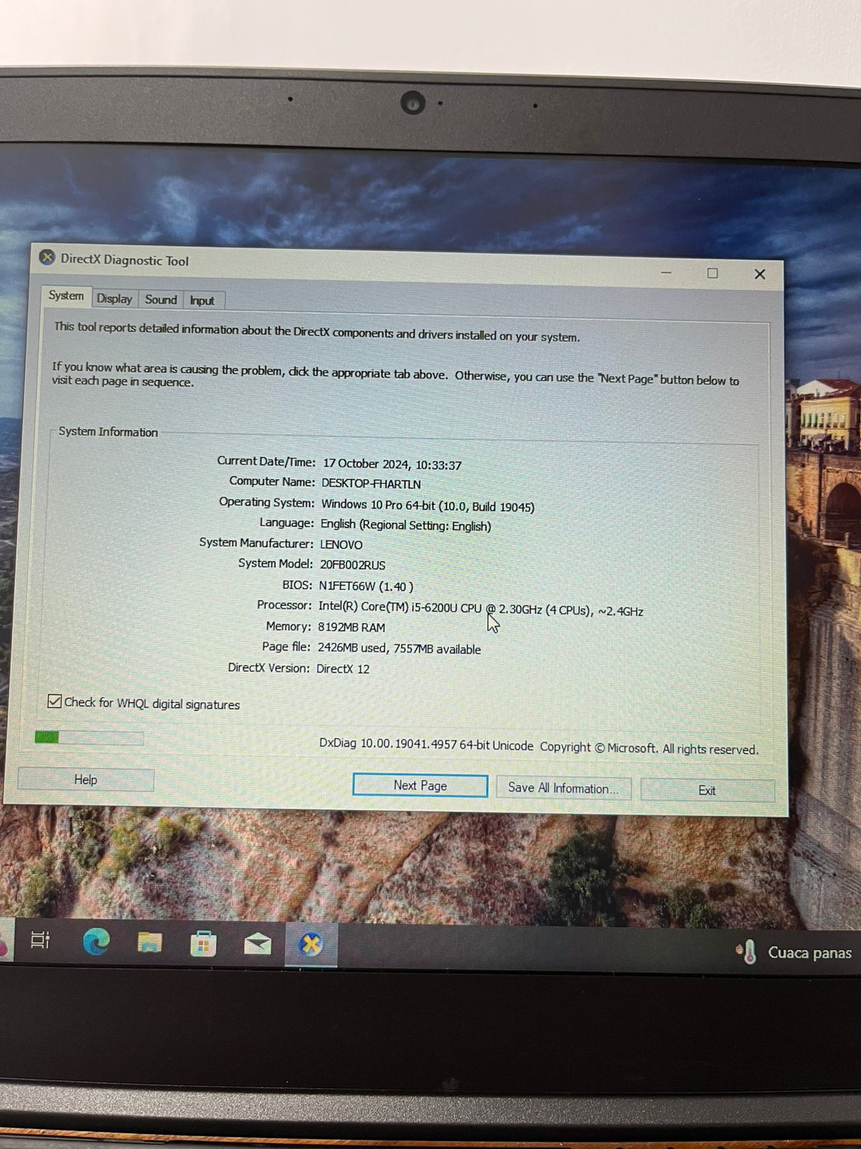Open the Mail app from the taskbar
The width and height of the screenshot is (861, 1149).
(x=257, y=944)
